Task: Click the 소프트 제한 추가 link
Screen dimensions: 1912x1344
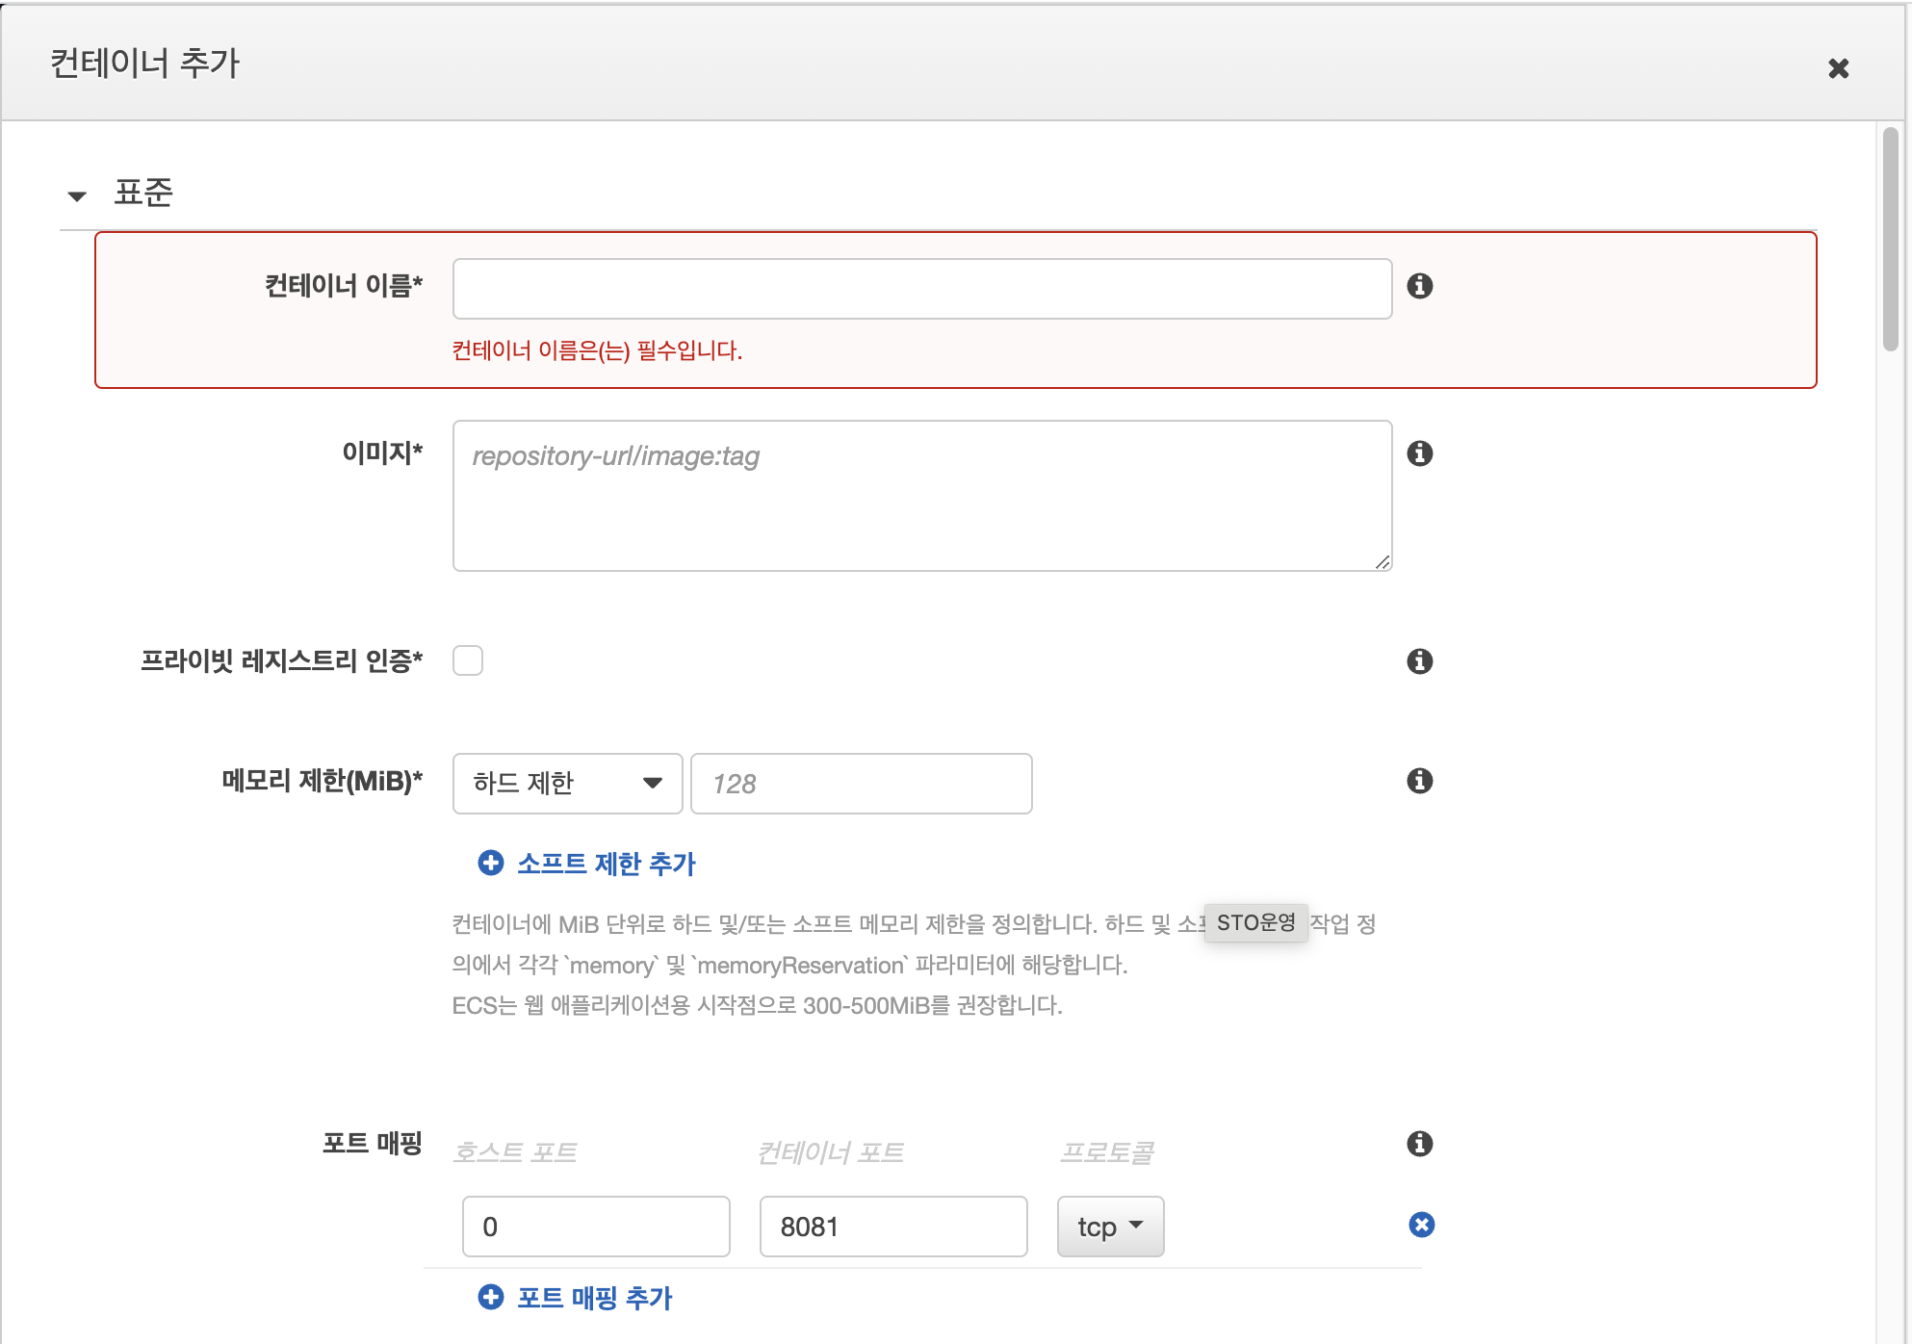Action: click(x=606, y=864)
